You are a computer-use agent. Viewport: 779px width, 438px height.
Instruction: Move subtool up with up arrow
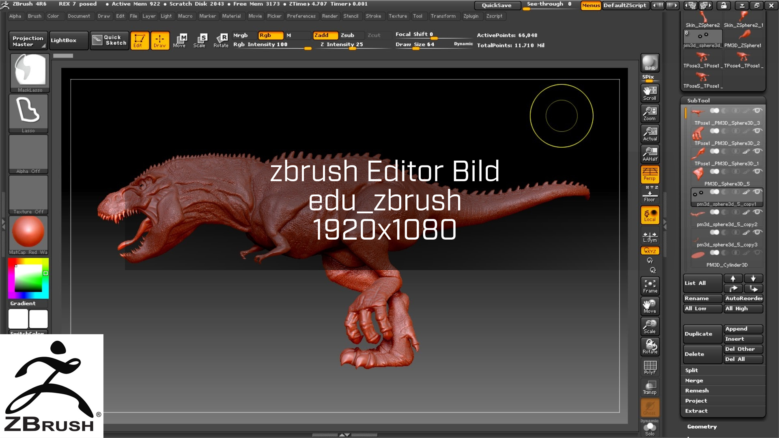pyautogui.click(x=733, y=279)
